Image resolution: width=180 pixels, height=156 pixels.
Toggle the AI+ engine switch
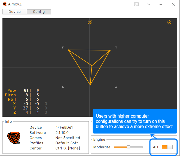[167, 147]
